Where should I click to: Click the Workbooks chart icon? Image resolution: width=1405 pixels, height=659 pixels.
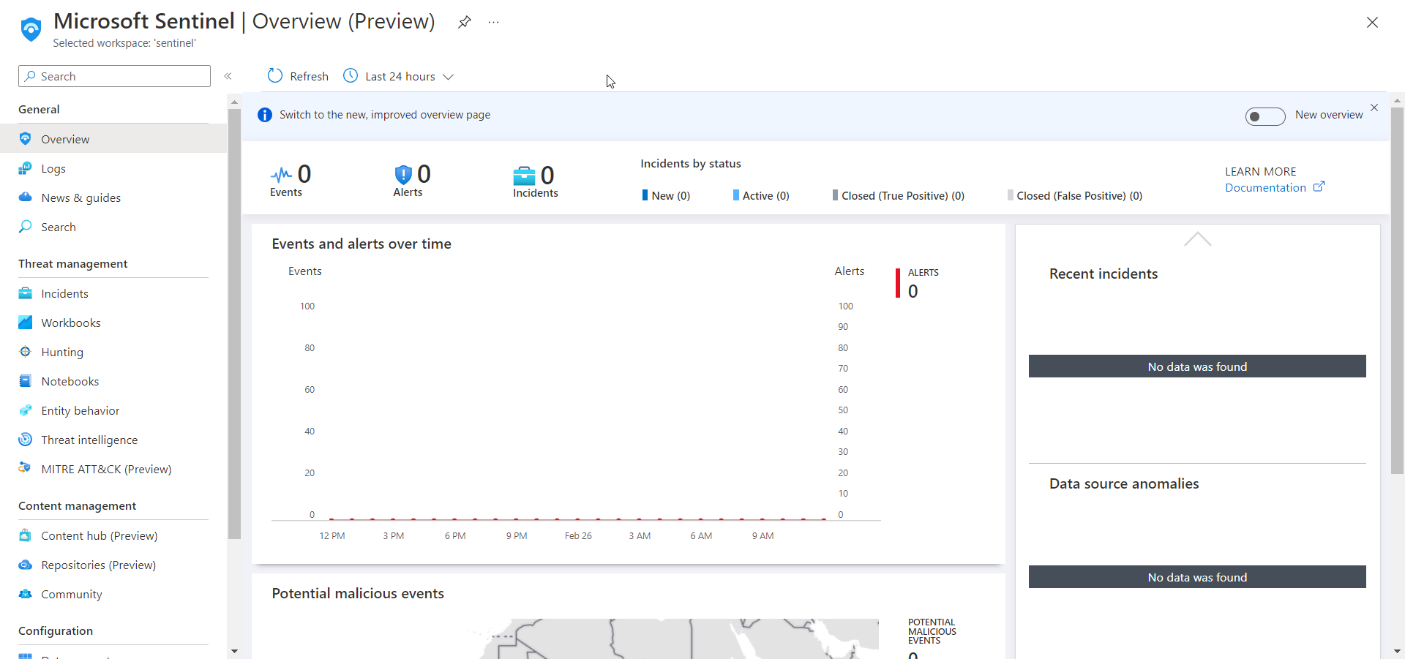pyautogui.click(x=26, y=322)
